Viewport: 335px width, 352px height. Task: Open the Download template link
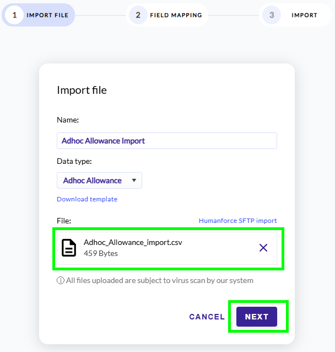pos(87,199)
